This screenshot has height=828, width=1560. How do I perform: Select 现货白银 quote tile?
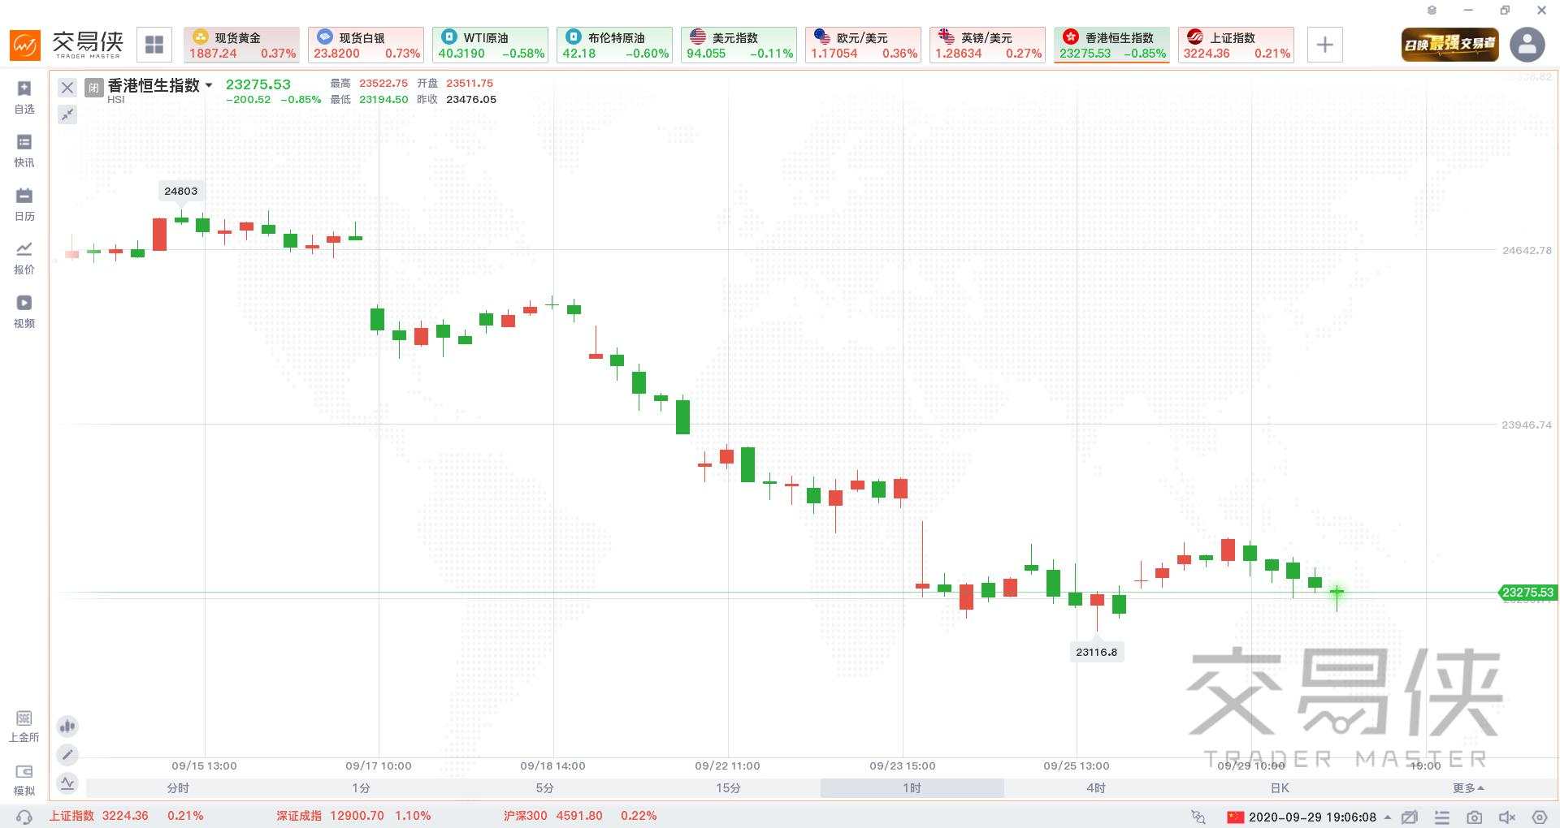click(366, 45)
